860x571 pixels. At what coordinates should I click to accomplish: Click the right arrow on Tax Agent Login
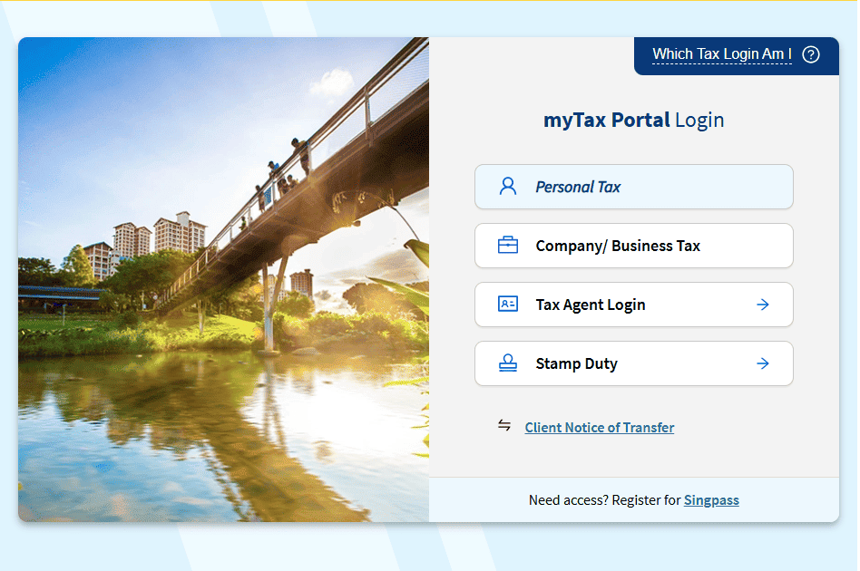pyautogui.click(x=763, y=305)
